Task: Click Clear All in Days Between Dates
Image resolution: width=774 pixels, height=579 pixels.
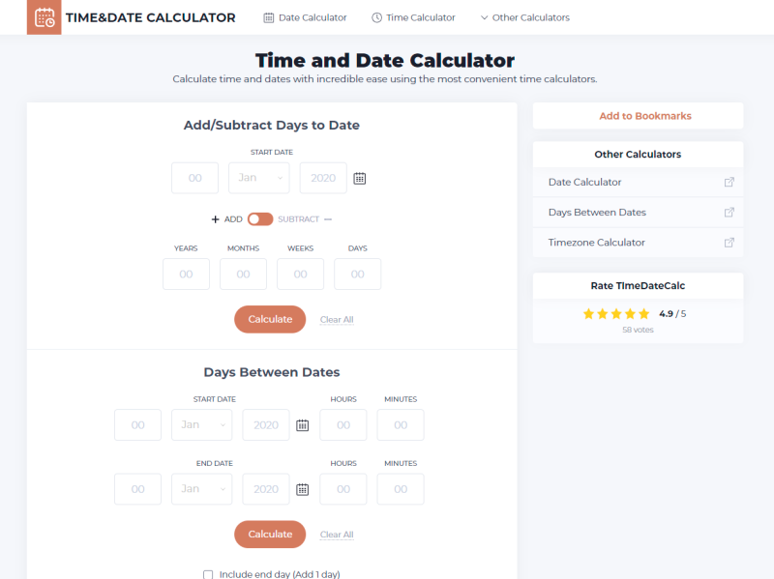Action: (x=337, y=535)
